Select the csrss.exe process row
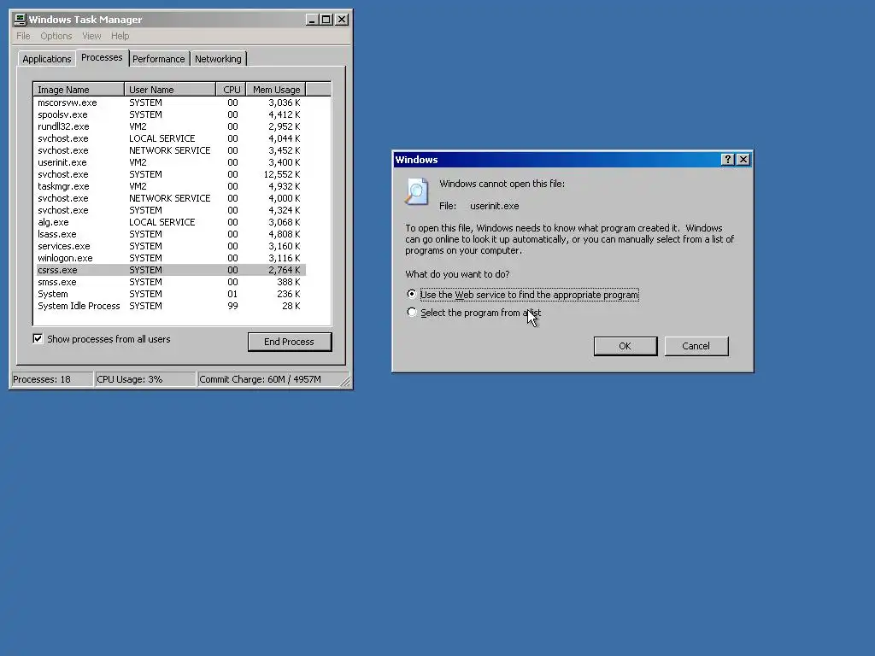 (x=169, y=270)
